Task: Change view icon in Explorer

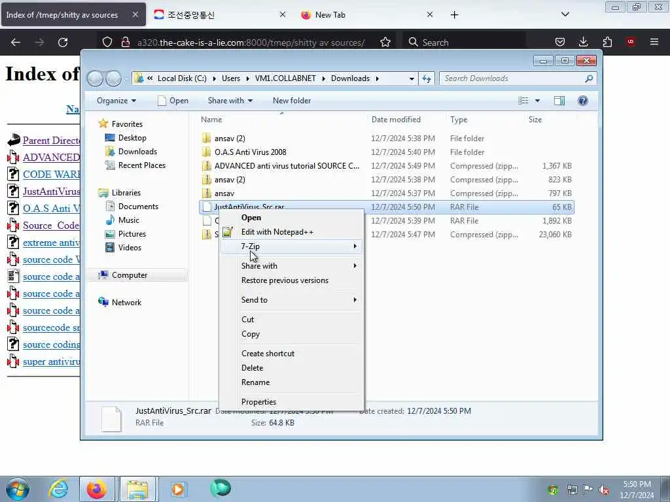Action: click(523, 101)
